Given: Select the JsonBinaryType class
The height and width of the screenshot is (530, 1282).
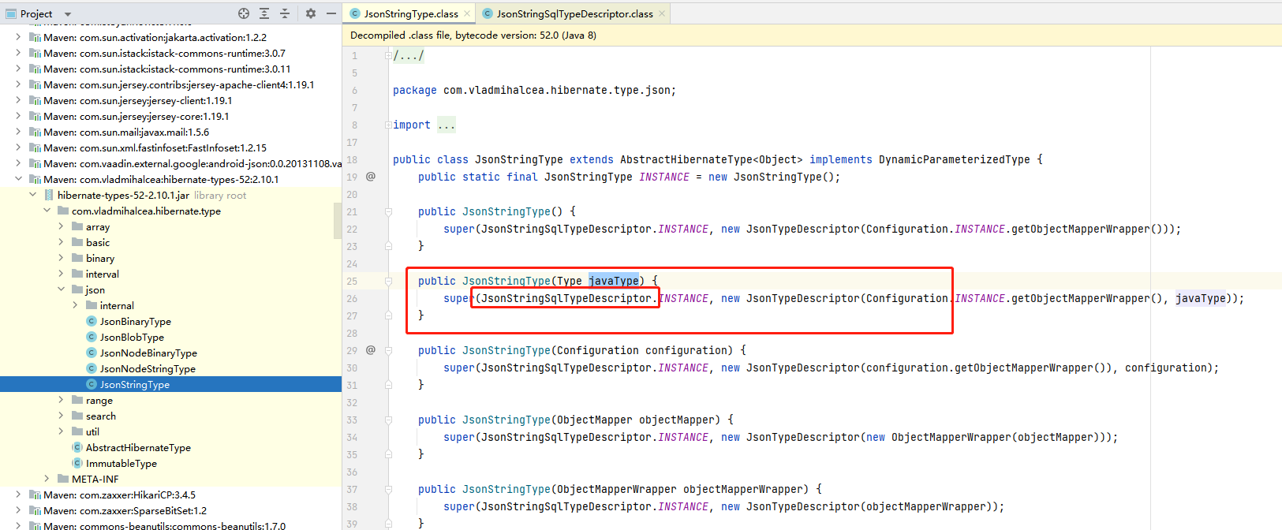Looking at the screenshot, I should tap(135, 321).
